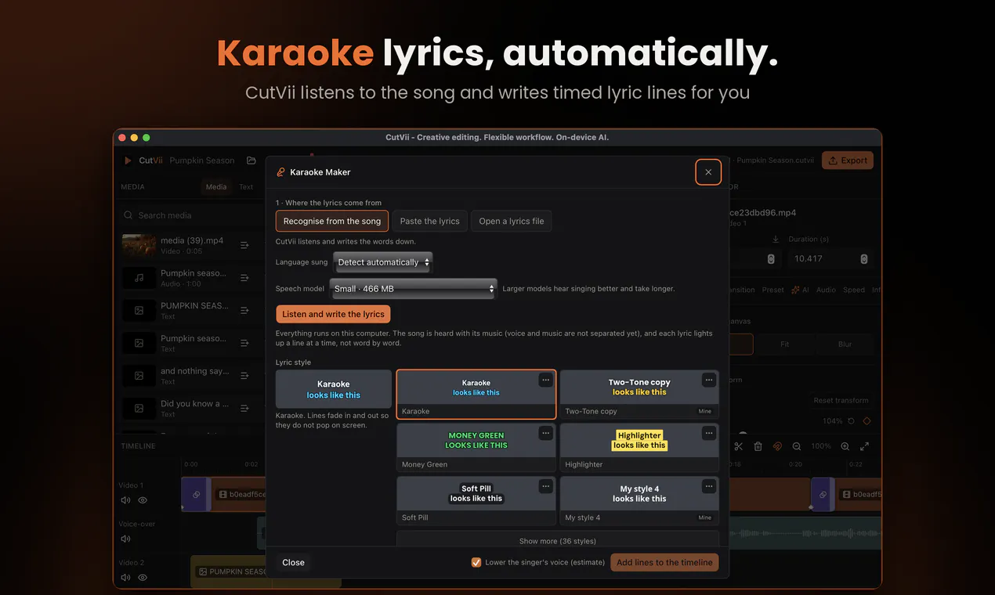Hide the Video 2 track with eye icon

143,577
